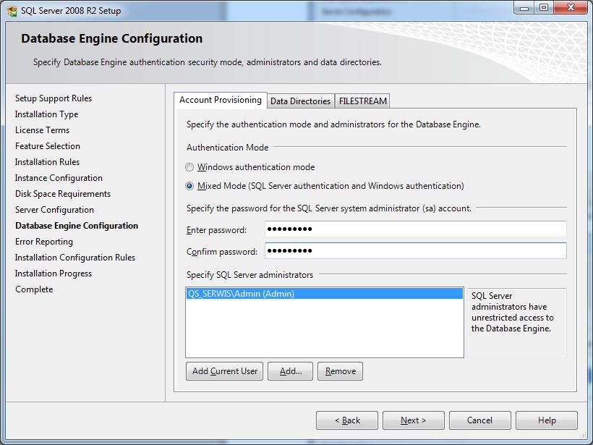The height and width of the screenshot is (445, 593).
Task: Click the Enter password field
Action: click(416, 229)
